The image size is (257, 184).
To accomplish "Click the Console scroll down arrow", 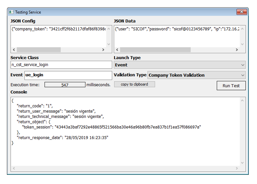I will pos(243,163).
